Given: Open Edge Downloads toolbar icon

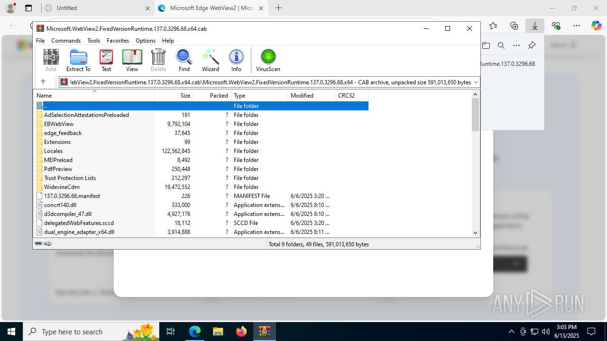Looking at the screenshot, I should click(534, 26).
